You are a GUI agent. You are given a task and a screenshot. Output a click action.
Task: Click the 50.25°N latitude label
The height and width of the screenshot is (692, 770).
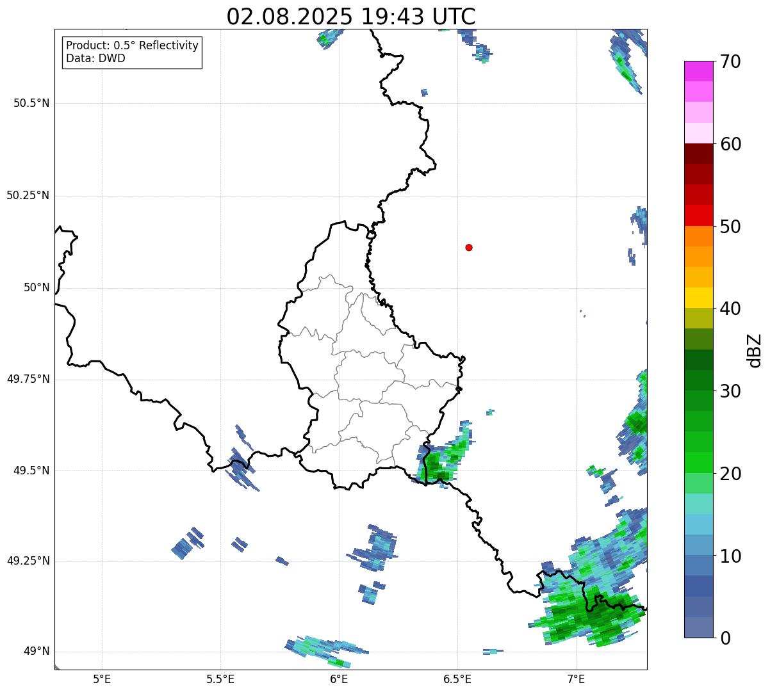pos(28,195)
